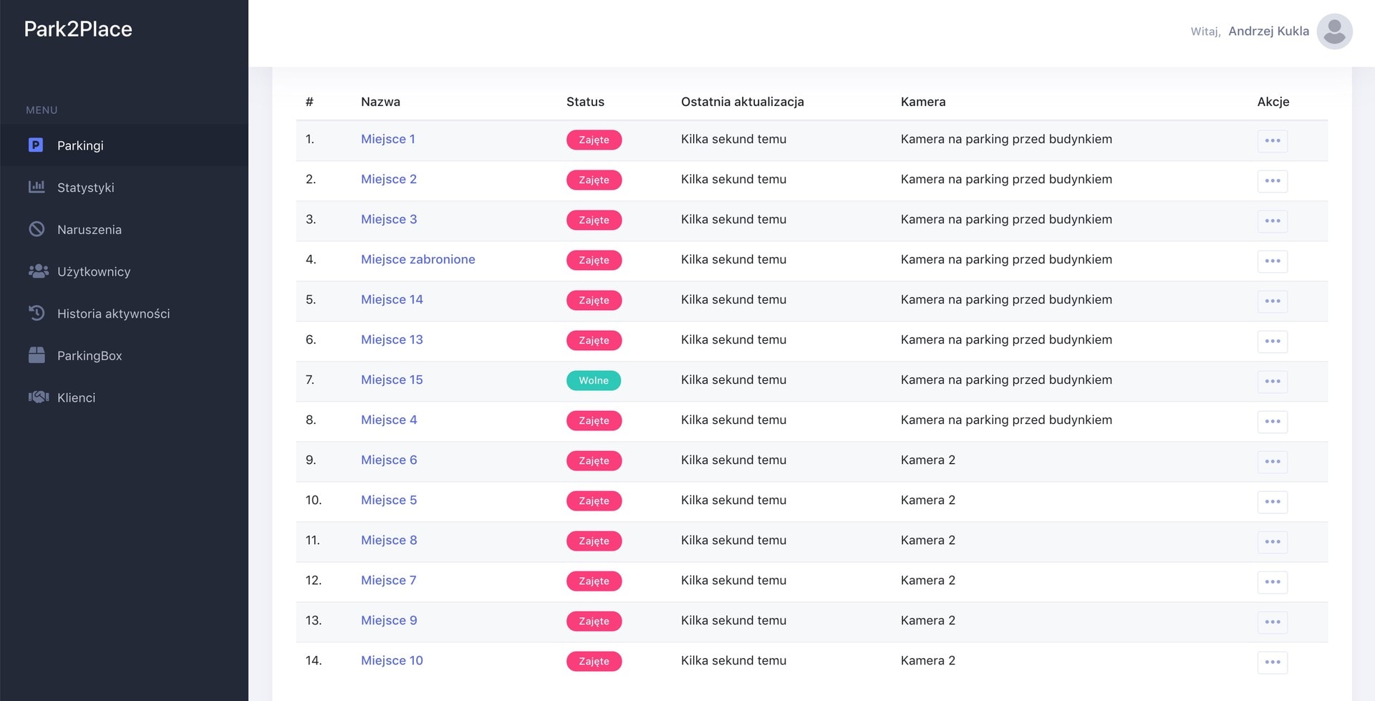Click the Statystyki bar chart icon
The width and height of the screenshot is (1375, 701).
[x=37, y=187]
